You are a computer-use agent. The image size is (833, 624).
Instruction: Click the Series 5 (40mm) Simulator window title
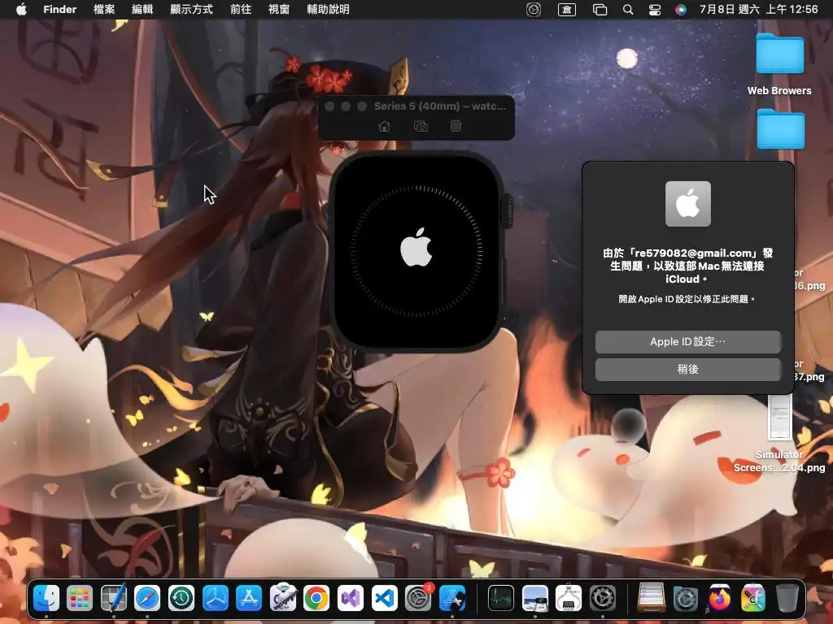point(440,106)
